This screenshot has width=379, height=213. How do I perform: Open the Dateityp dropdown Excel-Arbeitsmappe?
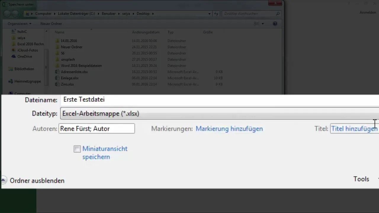click(x=219, y=114)
